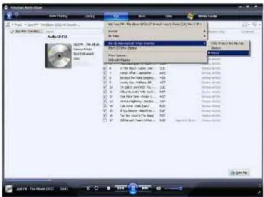
Task: Switch to the Burn tab
Action: [142, 16]
